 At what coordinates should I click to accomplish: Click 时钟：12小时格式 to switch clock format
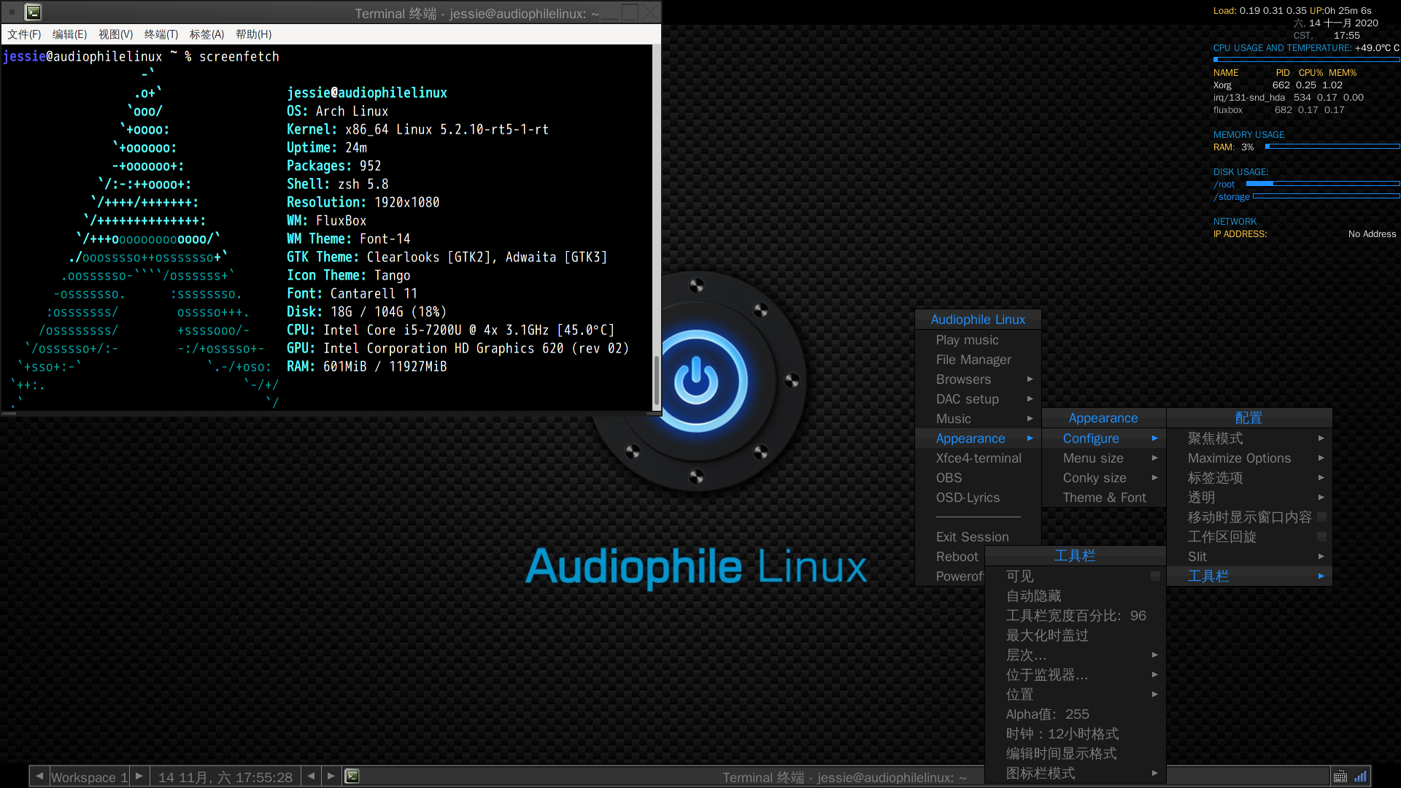pyautogui.click(x=1075, y=734)
